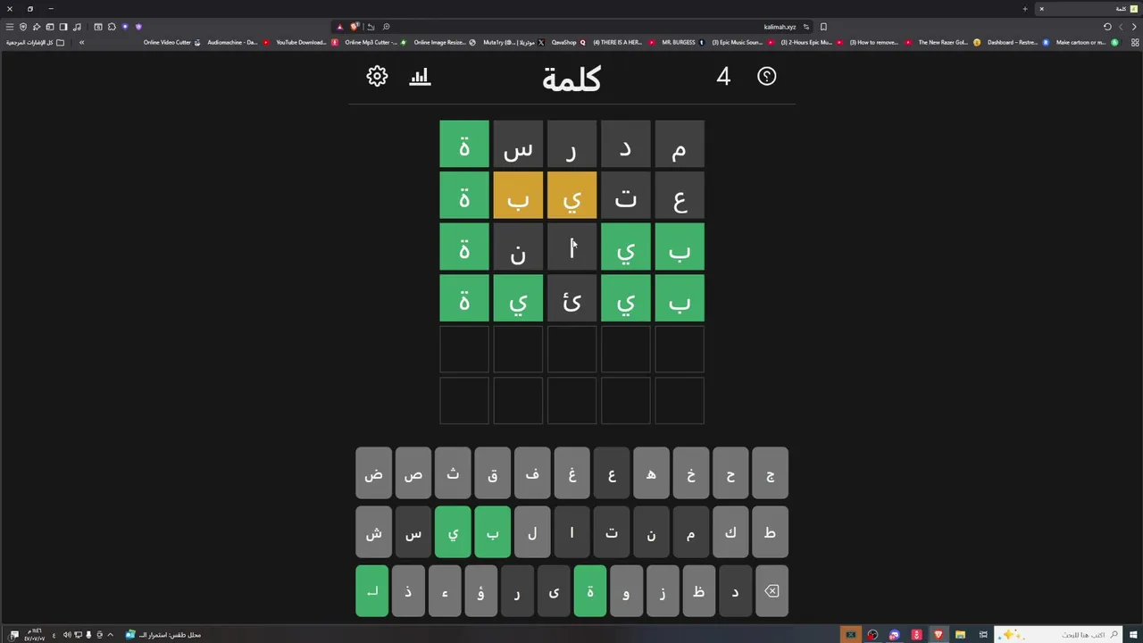Toggle the sidebar panel icon

pos(63,27)
